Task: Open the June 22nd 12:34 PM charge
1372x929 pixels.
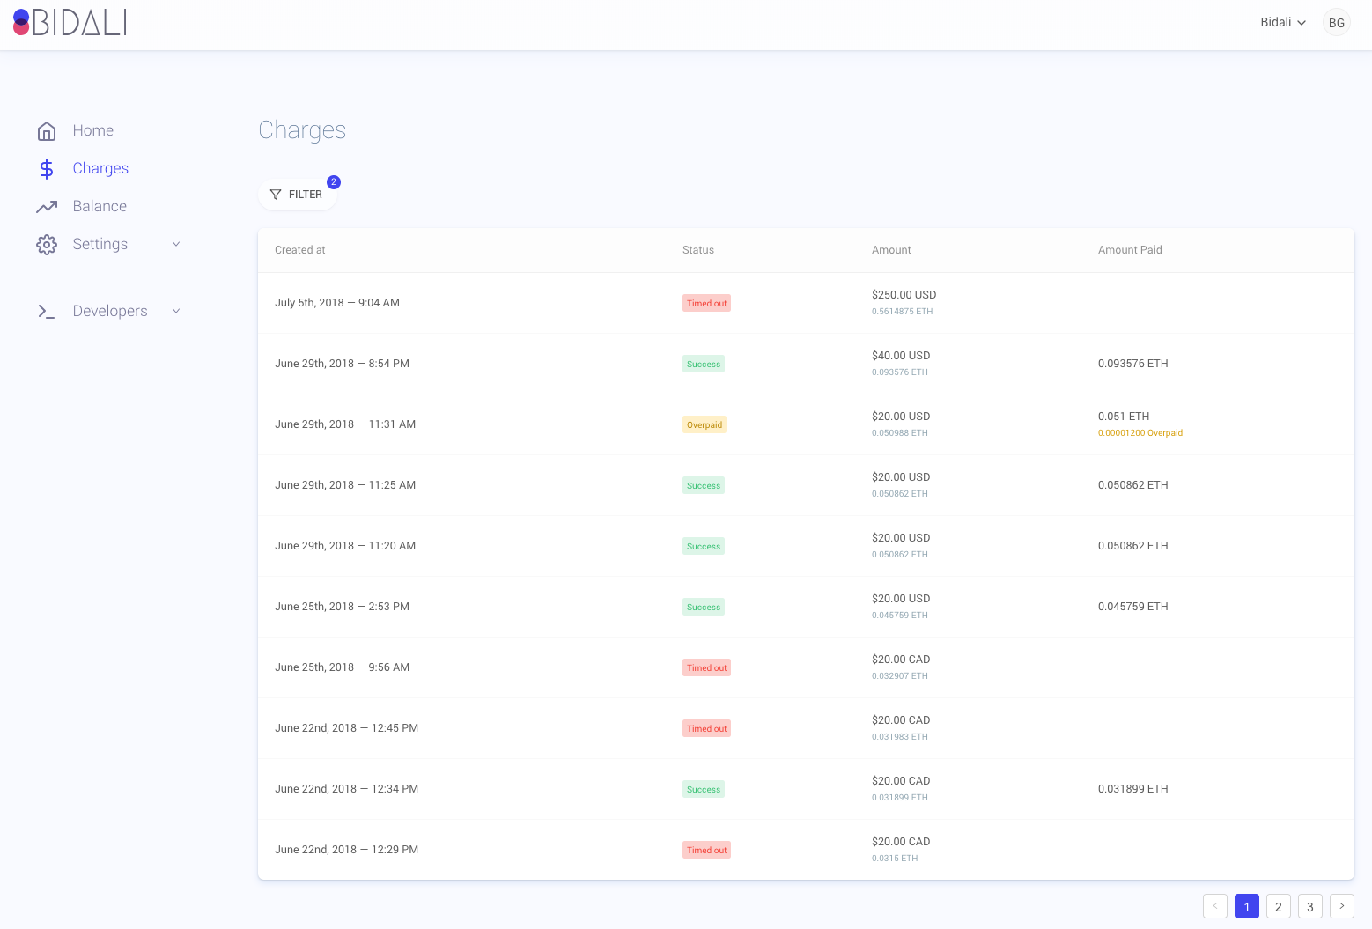Action: [806, 789]
